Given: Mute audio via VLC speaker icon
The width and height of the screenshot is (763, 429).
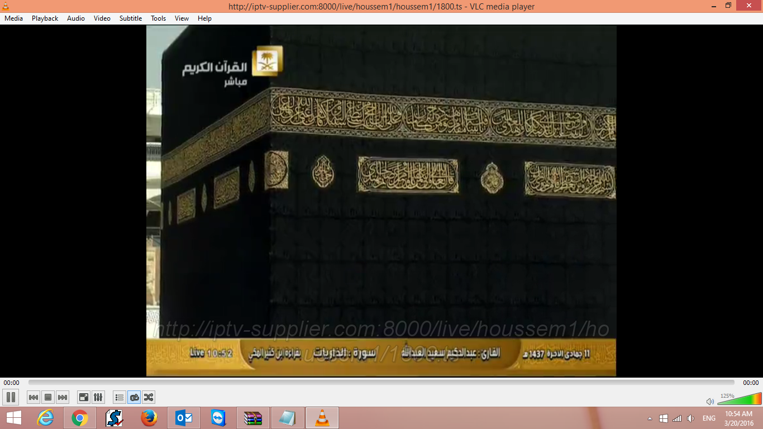Looking at the screenshot, I should (710, 401).
